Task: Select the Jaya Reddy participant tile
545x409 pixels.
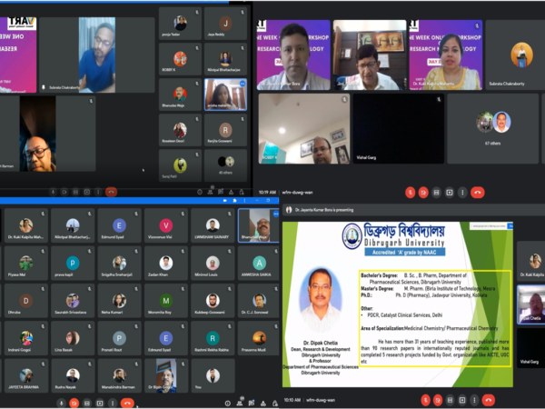Action: click(x=225, y=24)
